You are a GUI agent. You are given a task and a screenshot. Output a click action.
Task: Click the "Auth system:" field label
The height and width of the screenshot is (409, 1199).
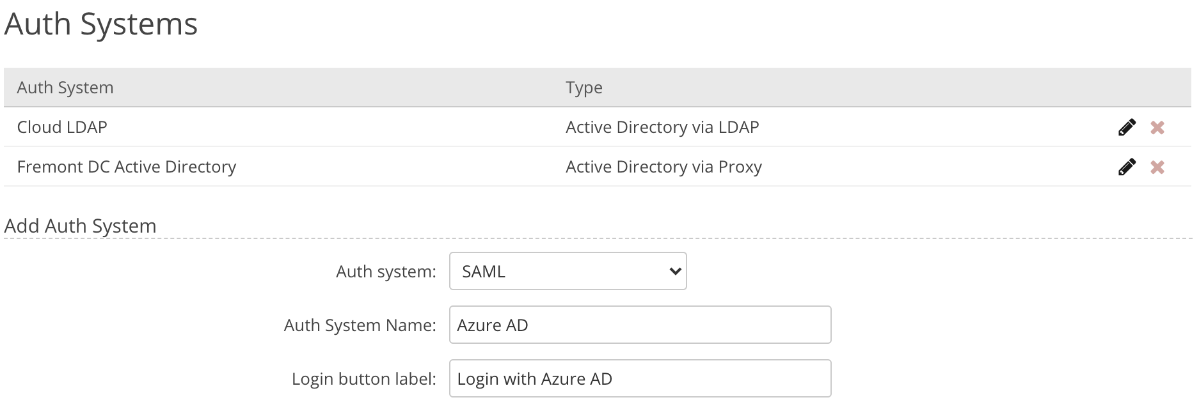(x=386, y=272)
